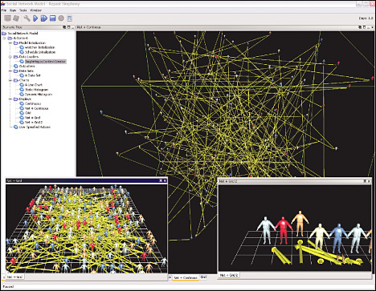Open the Run menu

click(13, 10)
